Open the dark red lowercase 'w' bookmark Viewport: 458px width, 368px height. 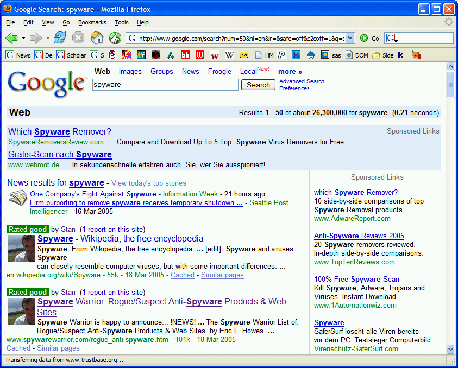tap(215, 55)
